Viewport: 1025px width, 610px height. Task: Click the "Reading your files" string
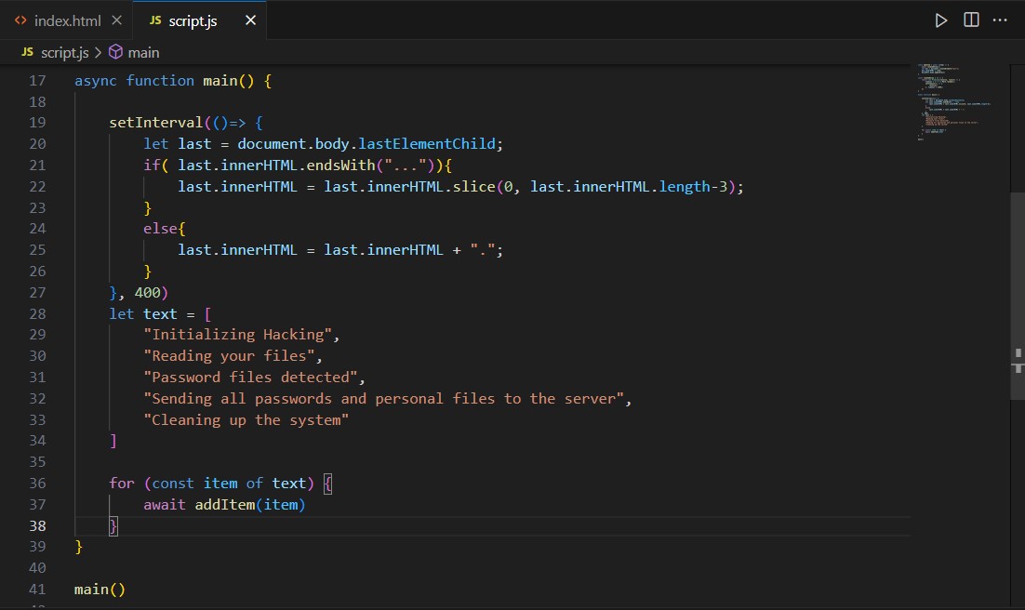(230, 355)
